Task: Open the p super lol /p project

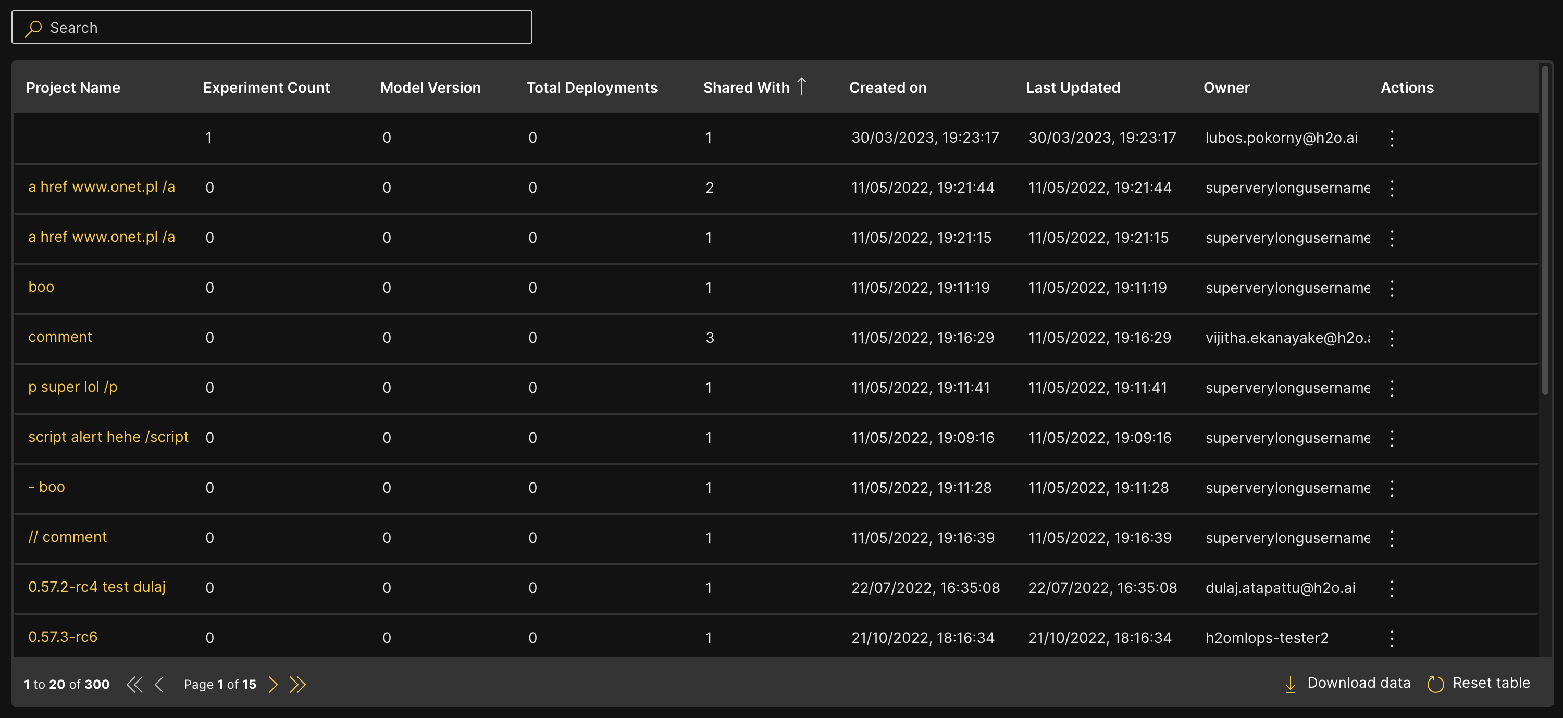Action: pyautogui.click(x=73, y=387)
